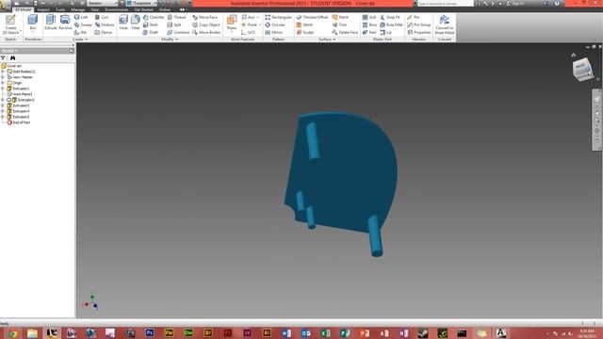Select the Thread tool
Screen dimensions: 603x339
(x=176, y=17)
